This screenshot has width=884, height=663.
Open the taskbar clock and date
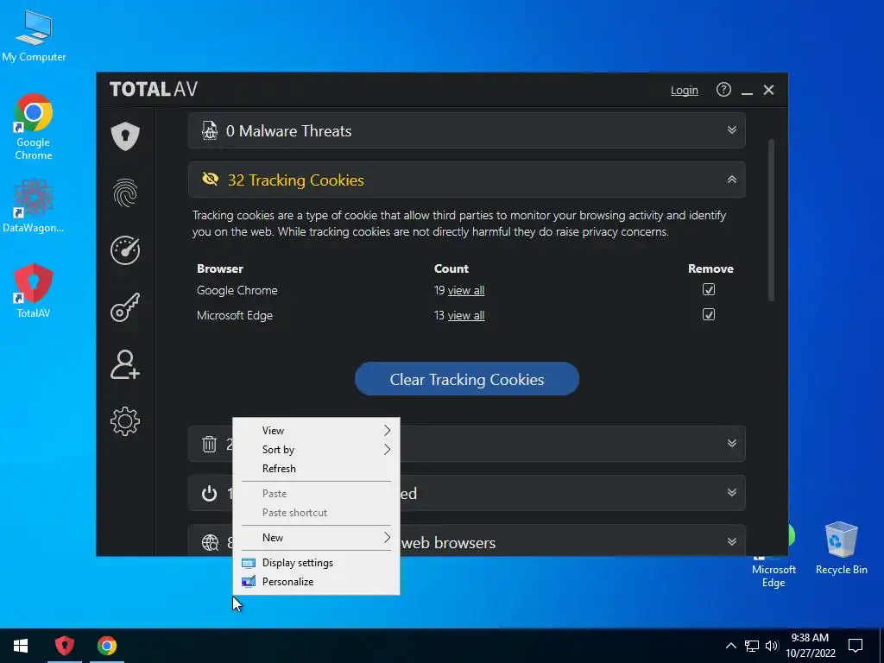tap(810, 646)
